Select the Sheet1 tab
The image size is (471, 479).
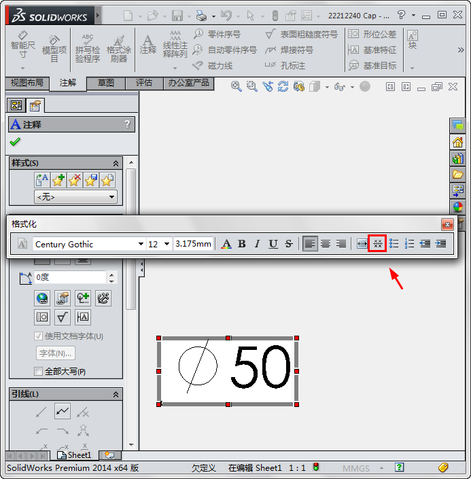click(x=75, y=455)
